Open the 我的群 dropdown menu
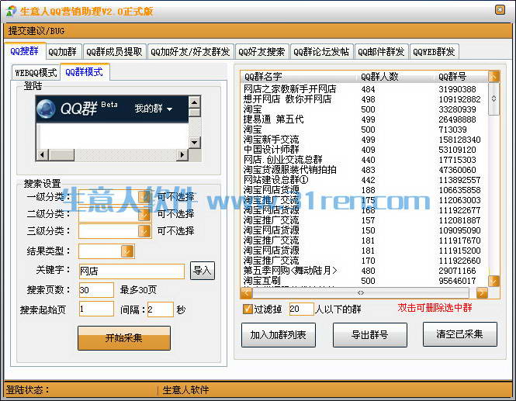Image resolution: width=516 pixels, height=401 pixels. pos(154,109)
